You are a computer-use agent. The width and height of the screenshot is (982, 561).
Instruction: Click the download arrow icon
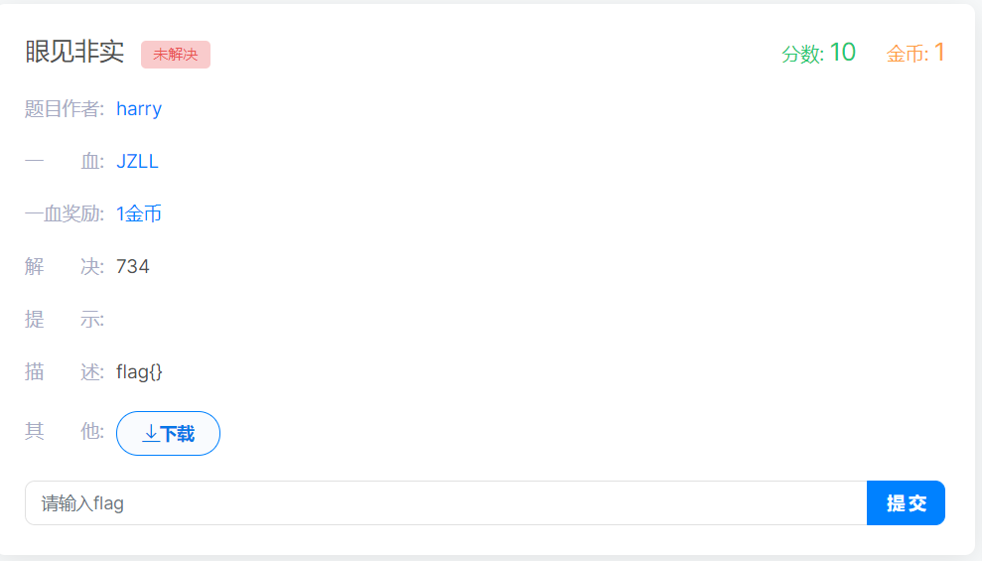150,433
